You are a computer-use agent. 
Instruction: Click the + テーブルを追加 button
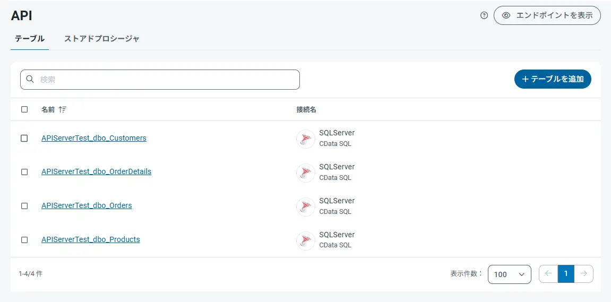(x=553, y=79)
